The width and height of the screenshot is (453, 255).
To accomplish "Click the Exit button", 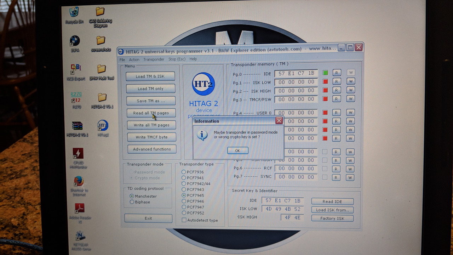I will pos(148,218).
